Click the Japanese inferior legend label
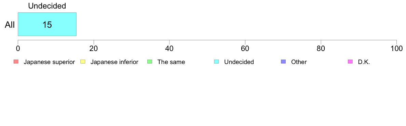The image size is (406, 126). click(x=114, y=62)
